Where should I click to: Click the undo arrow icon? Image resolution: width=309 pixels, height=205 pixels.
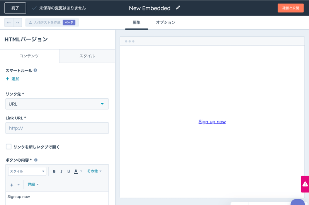point(9,22)
